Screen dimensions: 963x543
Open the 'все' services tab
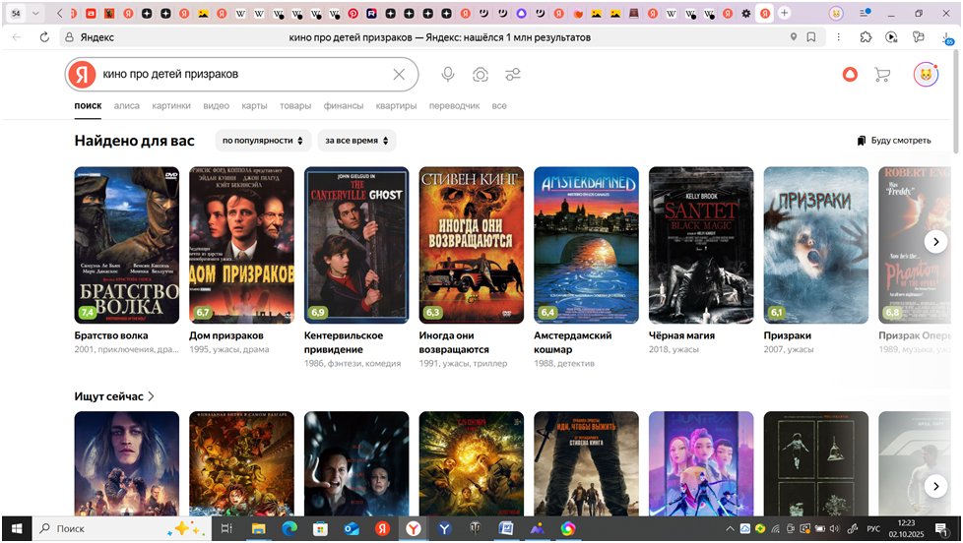point(499,105)
